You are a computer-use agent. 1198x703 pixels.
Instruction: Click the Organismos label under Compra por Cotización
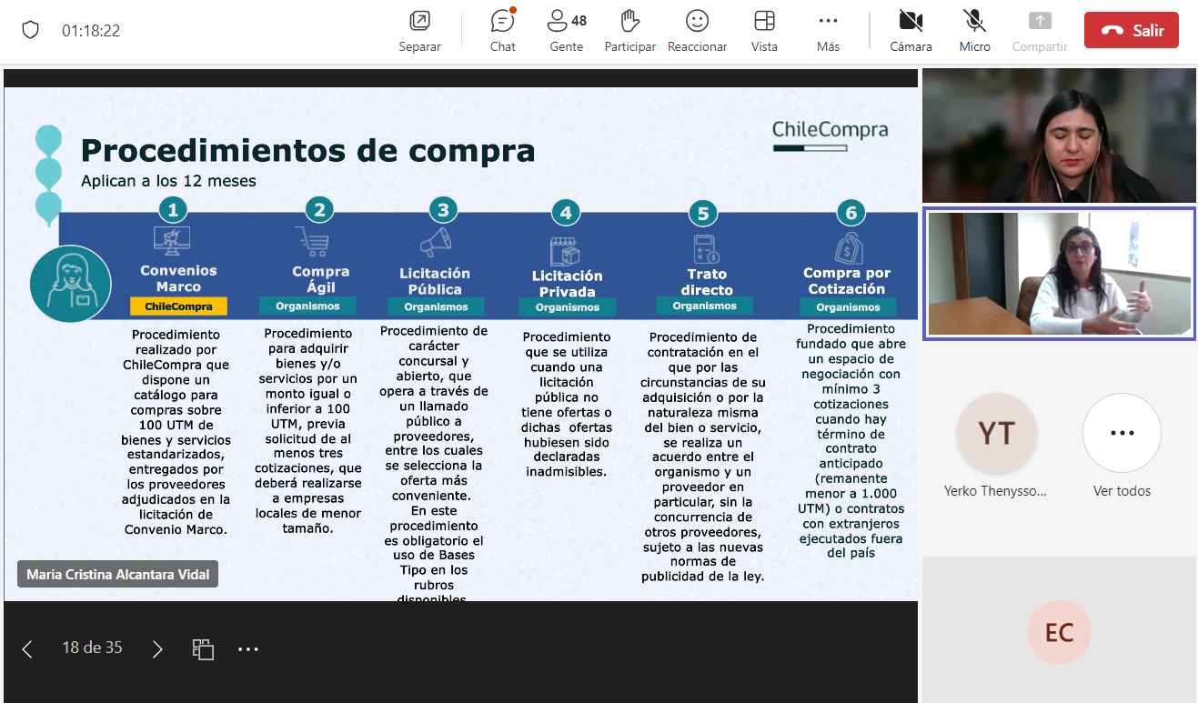pyautogui.click(x=848, y=307)
